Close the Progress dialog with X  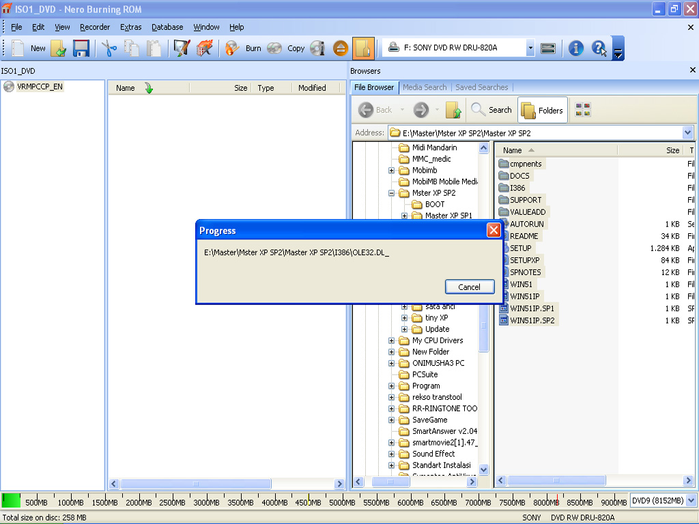click(494, 230)
